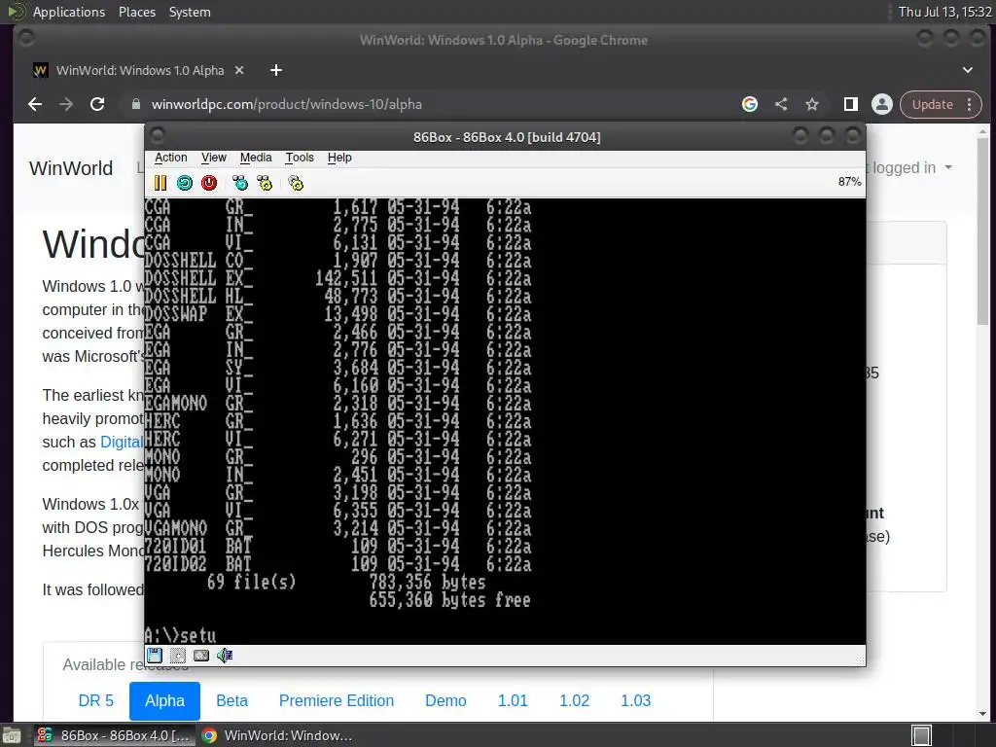
Task: Pause the 86Box emulation
Action: [x=160, y=183]
